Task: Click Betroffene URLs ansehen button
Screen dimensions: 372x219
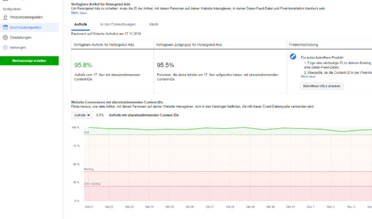Action: tap(322, 86)
